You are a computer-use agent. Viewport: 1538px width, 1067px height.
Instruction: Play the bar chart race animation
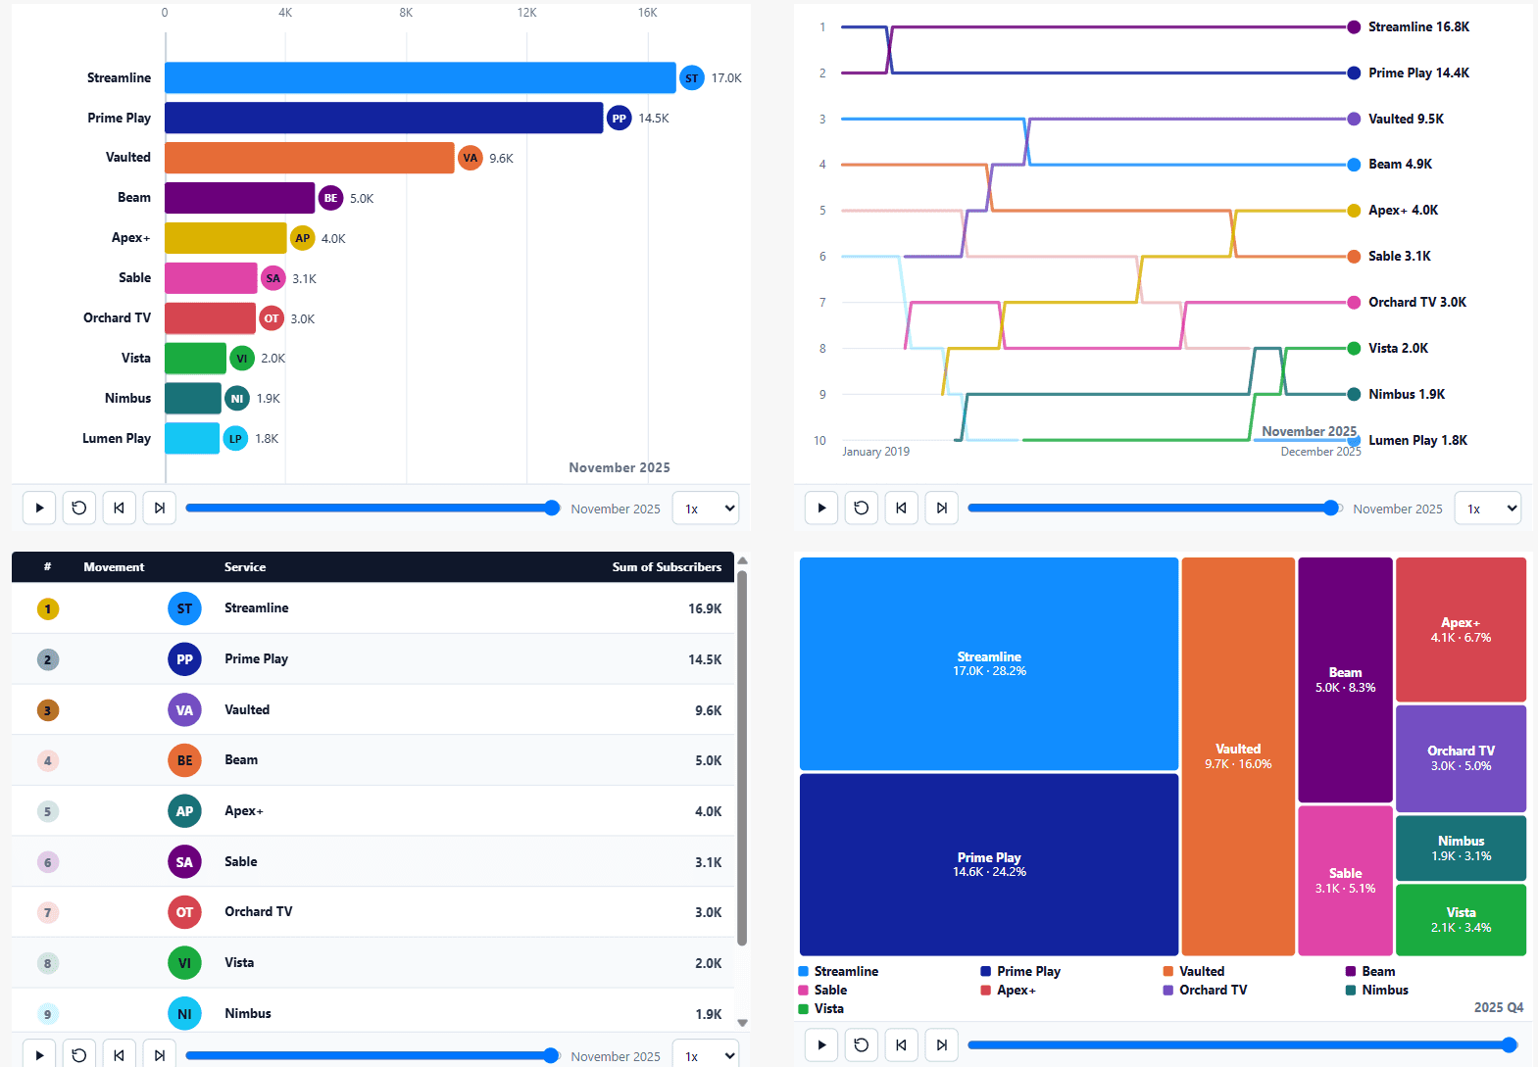39,508
